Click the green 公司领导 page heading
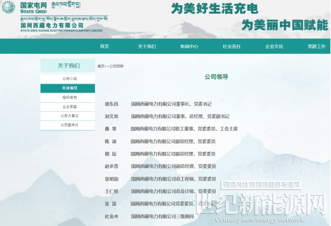The image size is (331, 226). point(216,77)
